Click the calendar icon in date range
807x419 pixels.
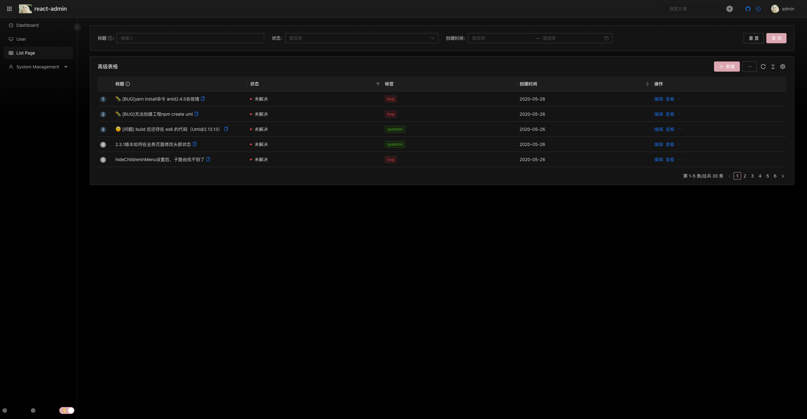[606, 38]
